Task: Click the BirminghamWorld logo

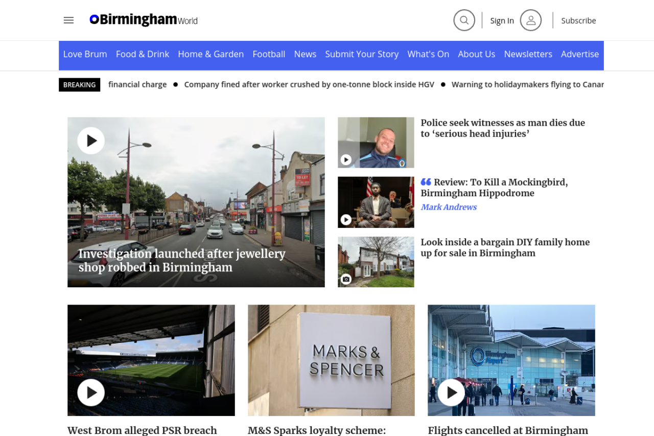Action: (x=144, y=20)
